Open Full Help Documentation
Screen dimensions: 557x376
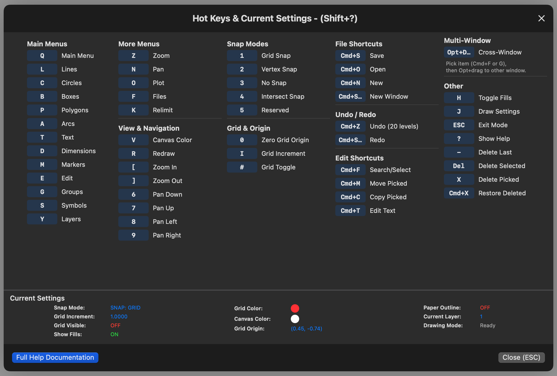(x=55, y=357)
